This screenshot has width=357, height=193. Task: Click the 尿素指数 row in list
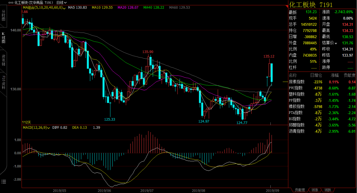coord(322,82)
